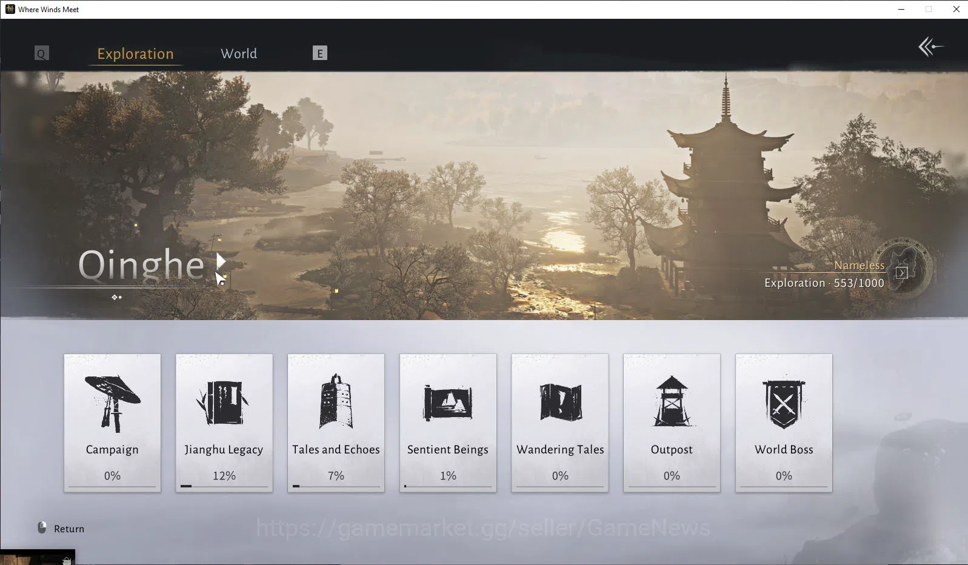Click the Sentient Beings 1% progress bar
This screenshot has height=565, width=968.
[448, 486]
